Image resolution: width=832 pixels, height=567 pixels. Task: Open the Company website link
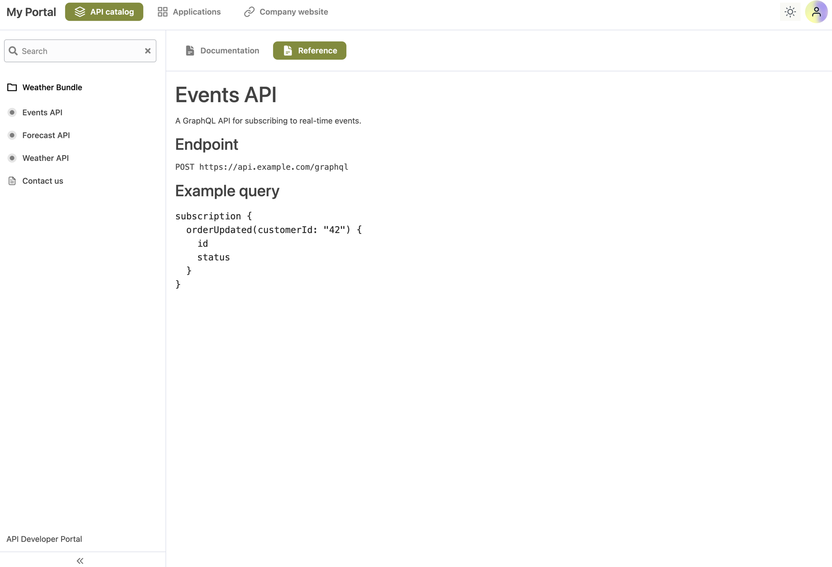286,12
